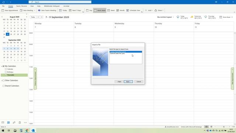Switch to Month view

coord(121,10)
